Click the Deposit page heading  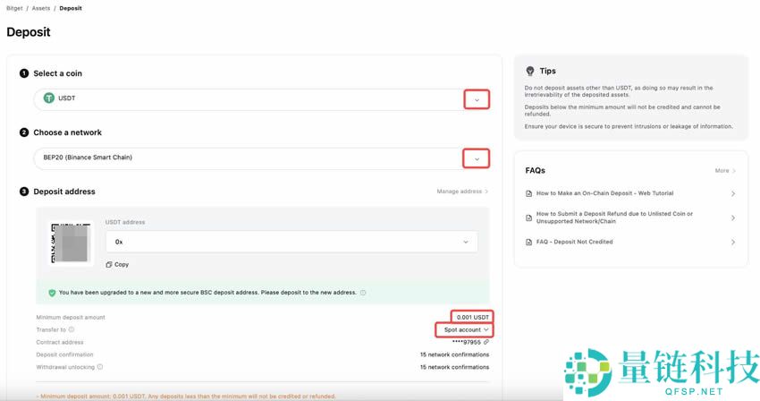click(29, 32)
